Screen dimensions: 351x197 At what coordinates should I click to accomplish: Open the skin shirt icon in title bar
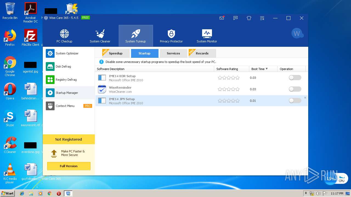(x=249, y=18)
